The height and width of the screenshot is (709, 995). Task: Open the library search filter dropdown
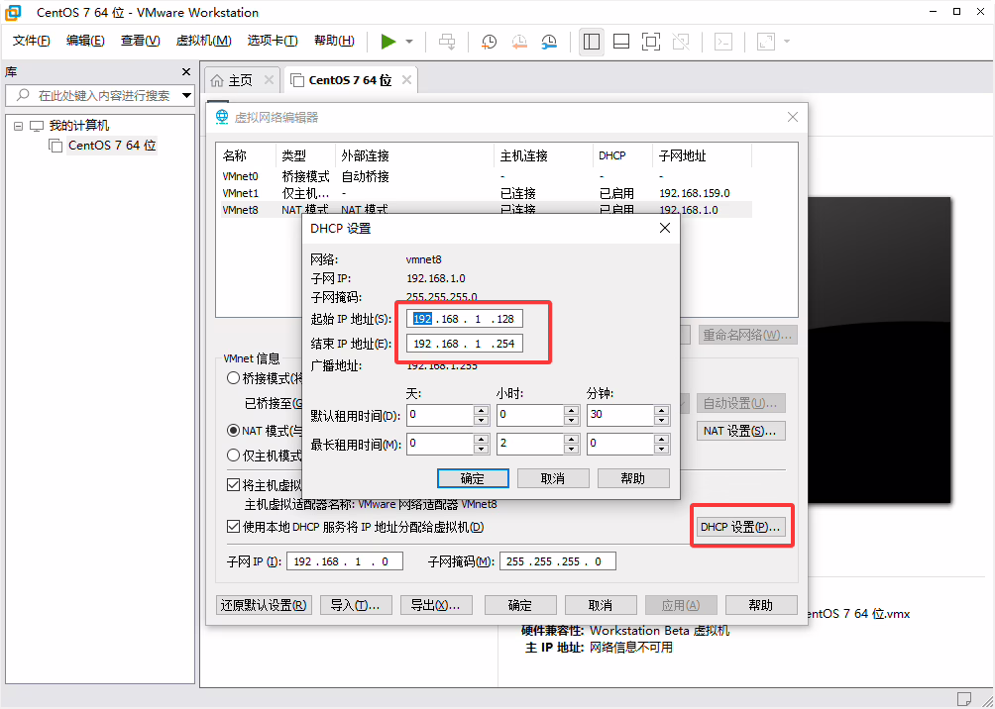click(184, 95)
